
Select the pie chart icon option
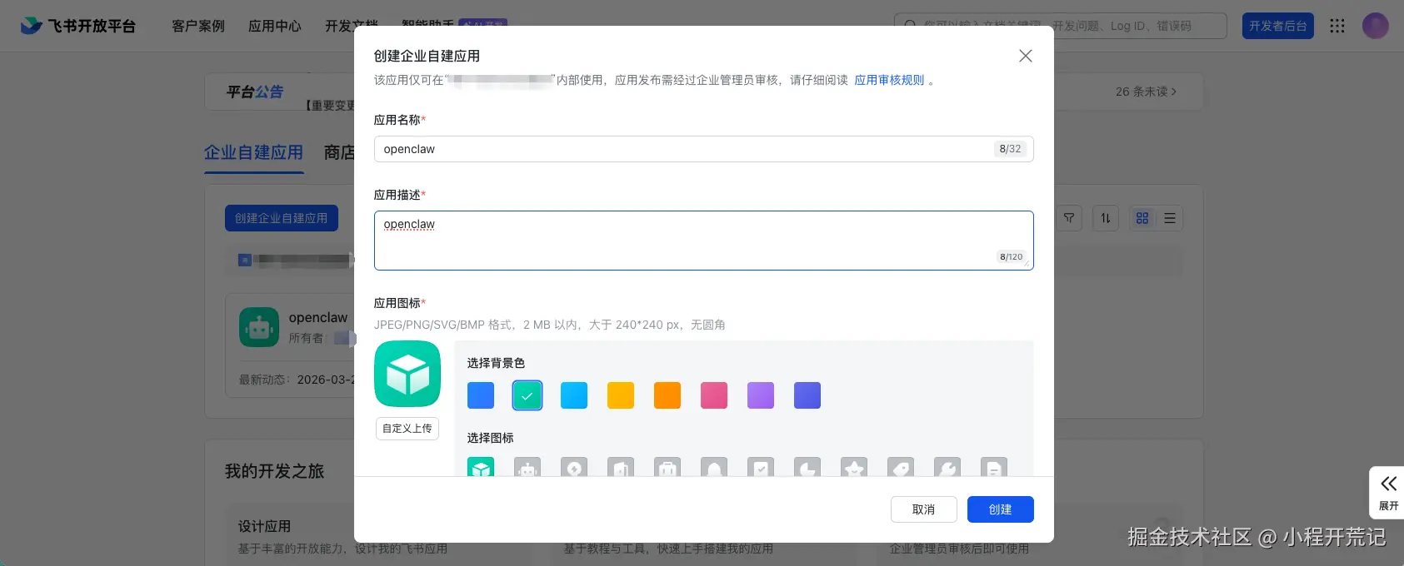tap(807, 467)
